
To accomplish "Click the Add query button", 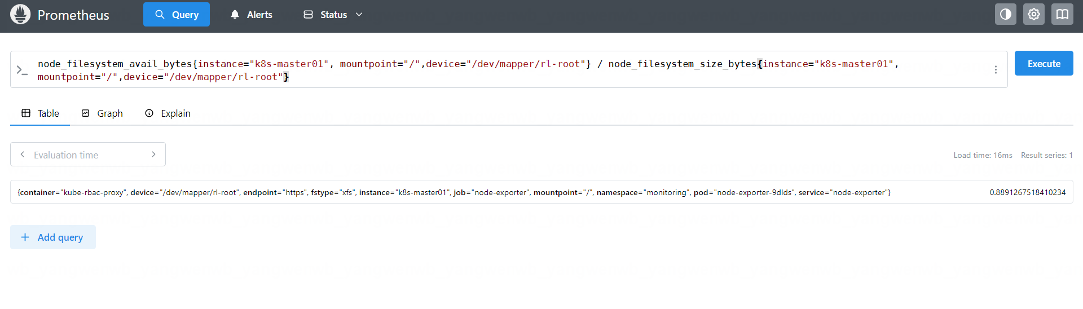I will pyautogui.click(x=52, y=237).
